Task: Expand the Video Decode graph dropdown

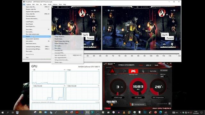Action: pos(67,86)
